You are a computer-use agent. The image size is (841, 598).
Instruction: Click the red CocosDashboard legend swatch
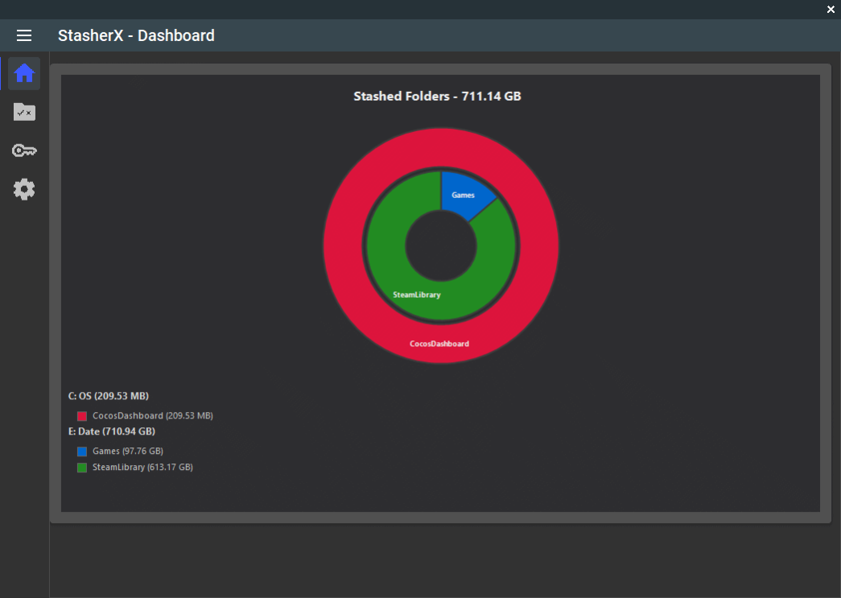82,416
